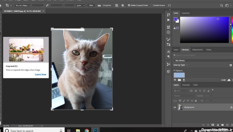Select the Background layer thumbnail

[180, 107]
